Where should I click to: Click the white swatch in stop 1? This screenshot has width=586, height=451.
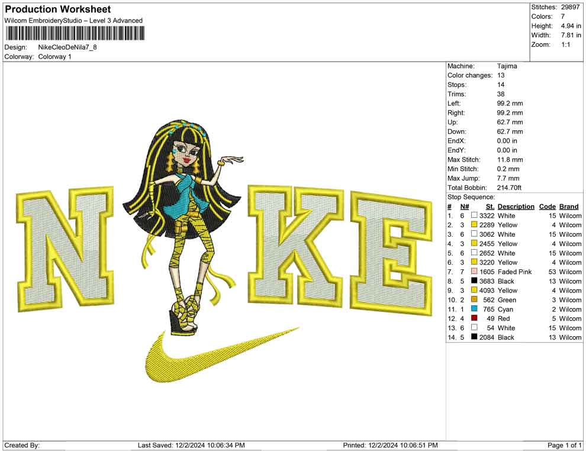coord(474,215)
